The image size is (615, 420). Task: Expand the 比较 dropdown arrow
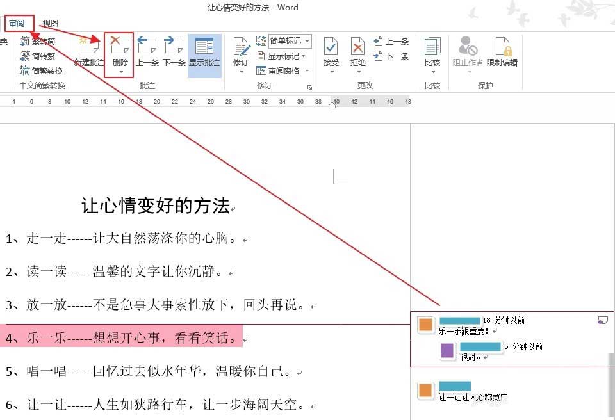[433, 72]
